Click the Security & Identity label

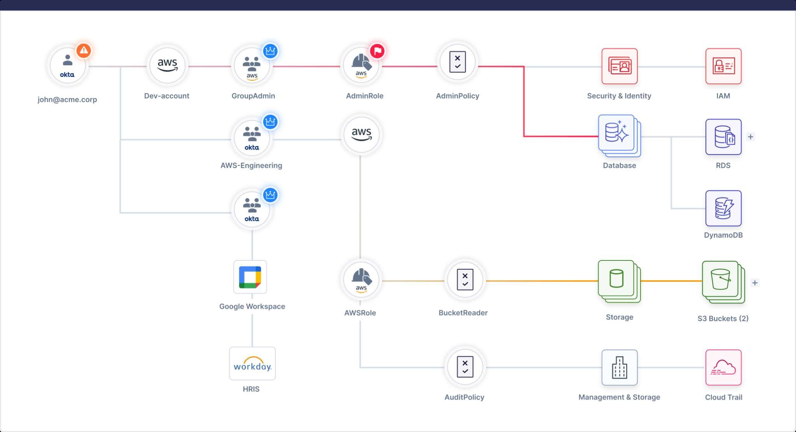[619, 96]
